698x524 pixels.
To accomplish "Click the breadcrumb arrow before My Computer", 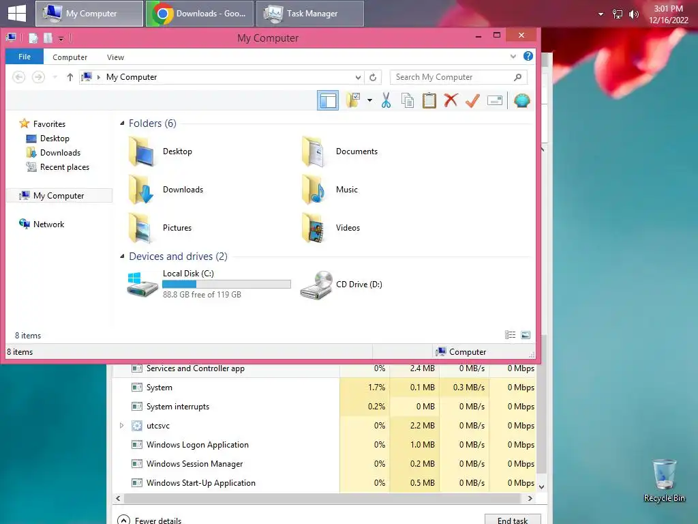I will click(x=98, y=77).
